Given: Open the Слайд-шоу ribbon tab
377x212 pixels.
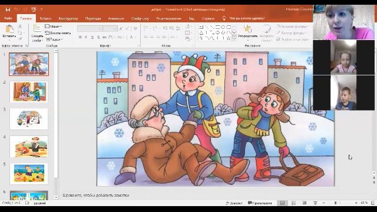Looking at the screenshot, I should click(x=140, y=18).
